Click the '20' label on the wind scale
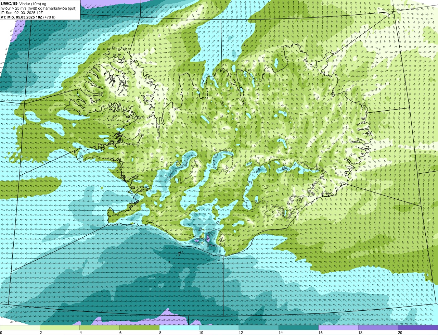The height and width of the screenshot is (335, 438). pos(400,333)
